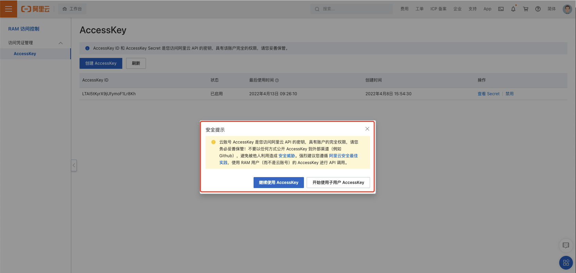Open the shopping cart
Screen dimensions: 576x273
526,9
